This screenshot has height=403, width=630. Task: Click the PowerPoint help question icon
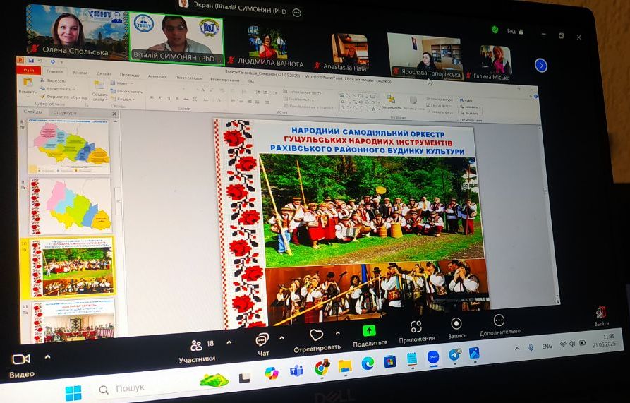pyautogui.click(x=536, y=97)
